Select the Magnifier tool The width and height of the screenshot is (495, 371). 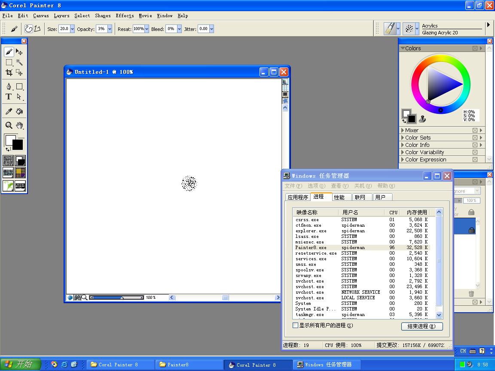pyautogui.click(x=9, y=125)
